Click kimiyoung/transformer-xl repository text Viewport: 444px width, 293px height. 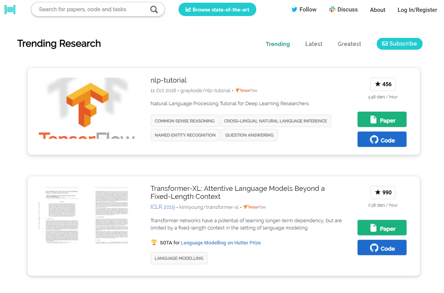(209, 207)
